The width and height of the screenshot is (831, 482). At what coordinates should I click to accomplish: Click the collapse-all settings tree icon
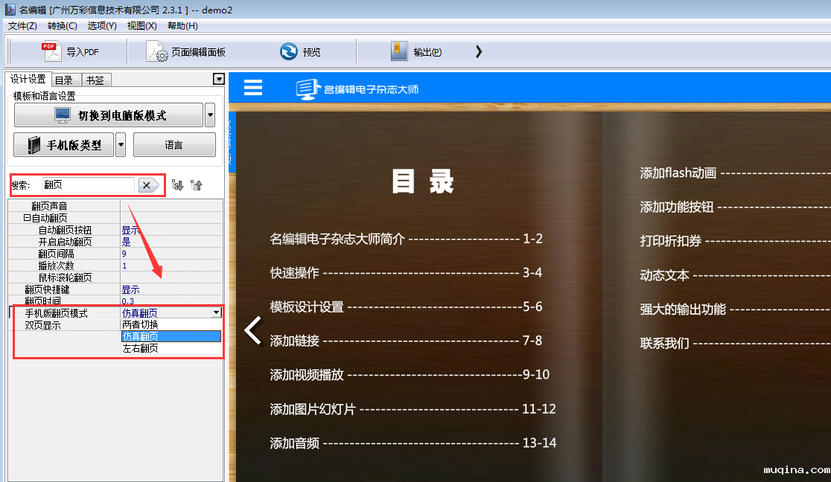coord(197,185)
